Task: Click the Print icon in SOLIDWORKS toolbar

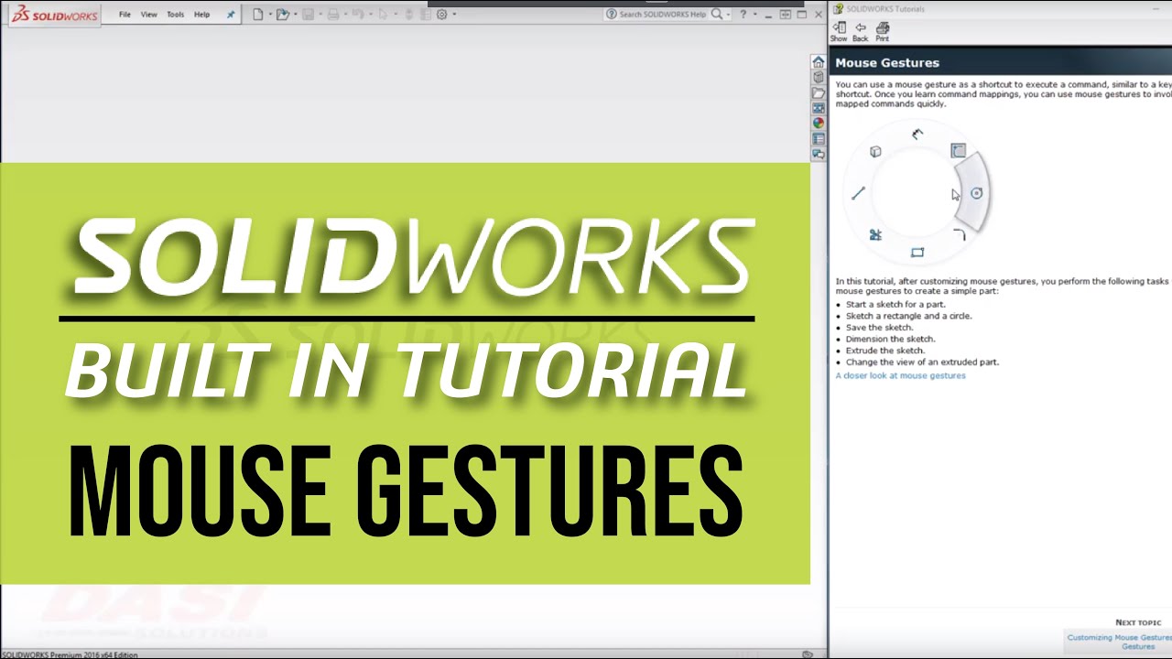Action: (x=333, y=15)
